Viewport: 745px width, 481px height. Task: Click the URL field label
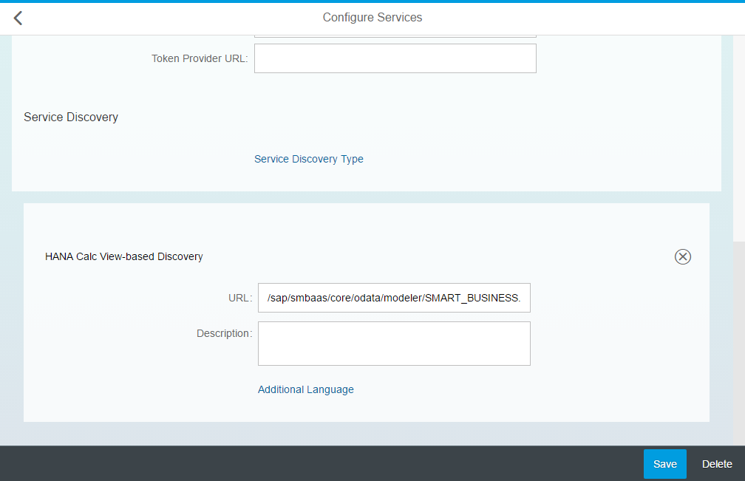[x=239, y=298]
